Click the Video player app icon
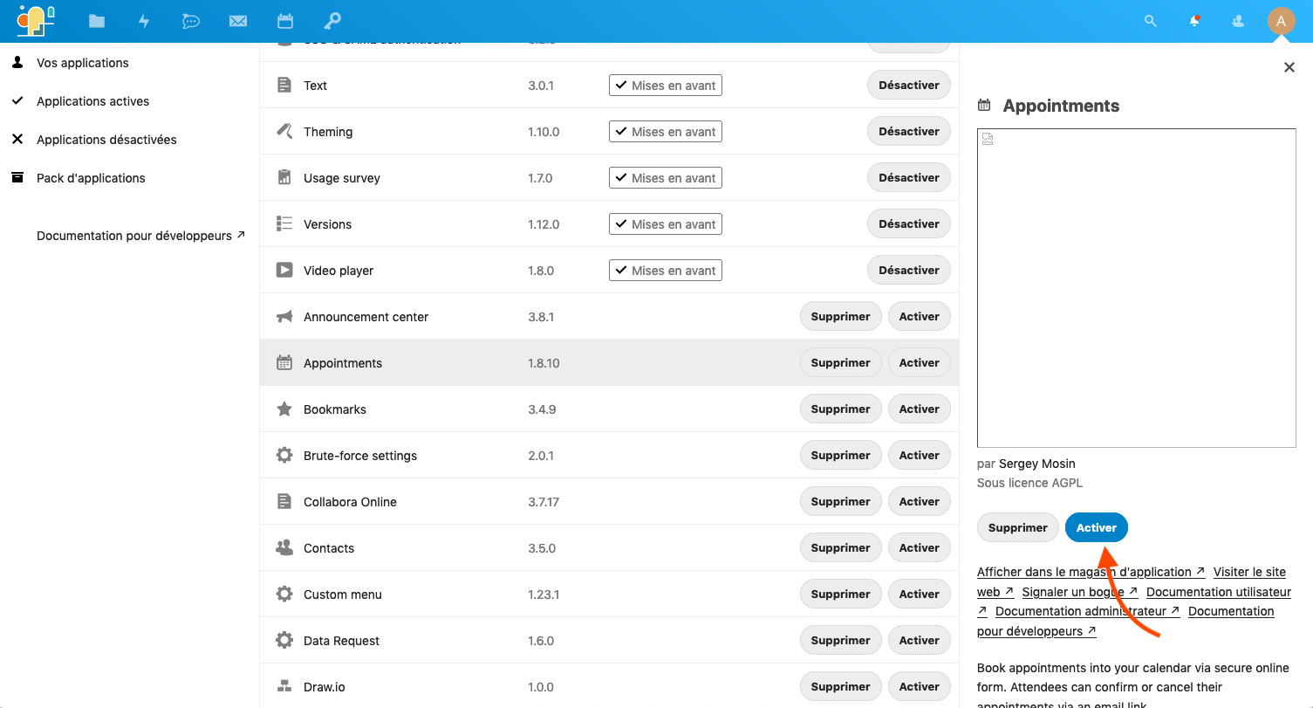 (x=284, y=271)
